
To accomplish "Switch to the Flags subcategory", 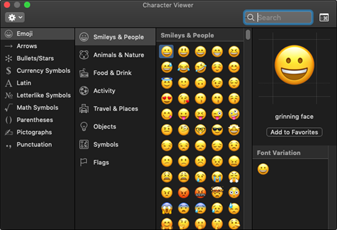I will coord(115,162).
